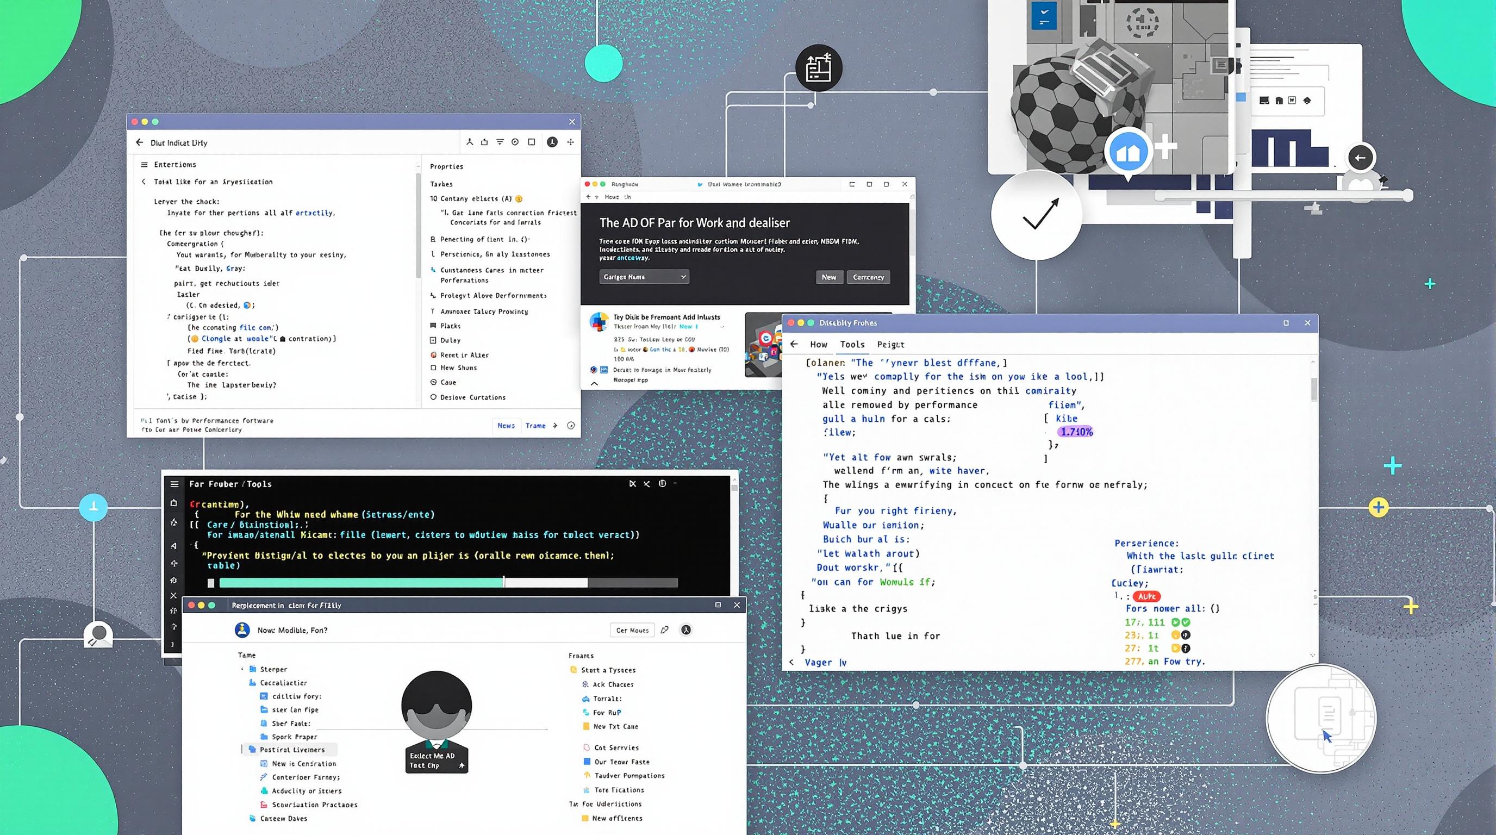This screenshot has width=1496, height=835.
Task: Click the "Ecilect Me AD" label under the avatar
Action: [433, 756]
